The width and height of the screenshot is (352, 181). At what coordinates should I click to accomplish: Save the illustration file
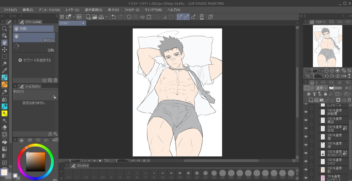coord(101,17)
